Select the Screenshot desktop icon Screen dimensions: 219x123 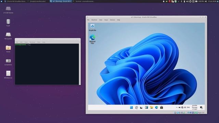coord(8,62)
